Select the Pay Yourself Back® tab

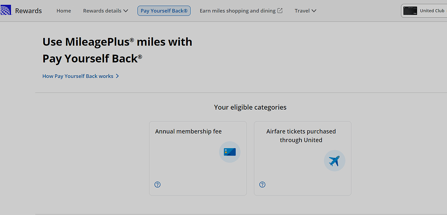[x=164, y=11]
